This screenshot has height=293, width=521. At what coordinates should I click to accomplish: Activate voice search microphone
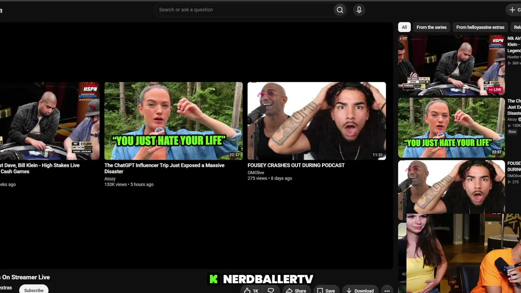(359, 10)
